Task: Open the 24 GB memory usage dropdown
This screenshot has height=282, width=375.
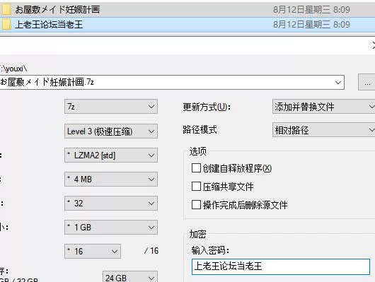Action: [x=130, y=277]
